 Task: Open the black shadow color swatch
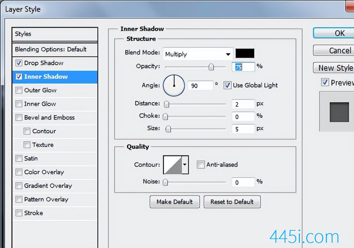click(x=245, y=53)
